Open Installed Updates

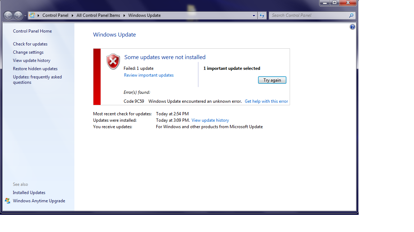click(x=29, y=193)
